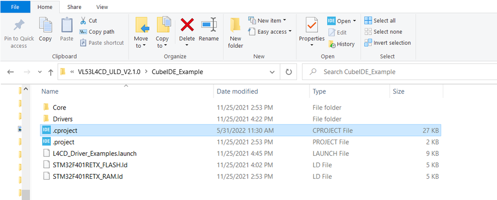Click the 5/31/2022 11:30 AM date cell
Viewport: 497px width, 200px height.
click(x=245, y=131)
